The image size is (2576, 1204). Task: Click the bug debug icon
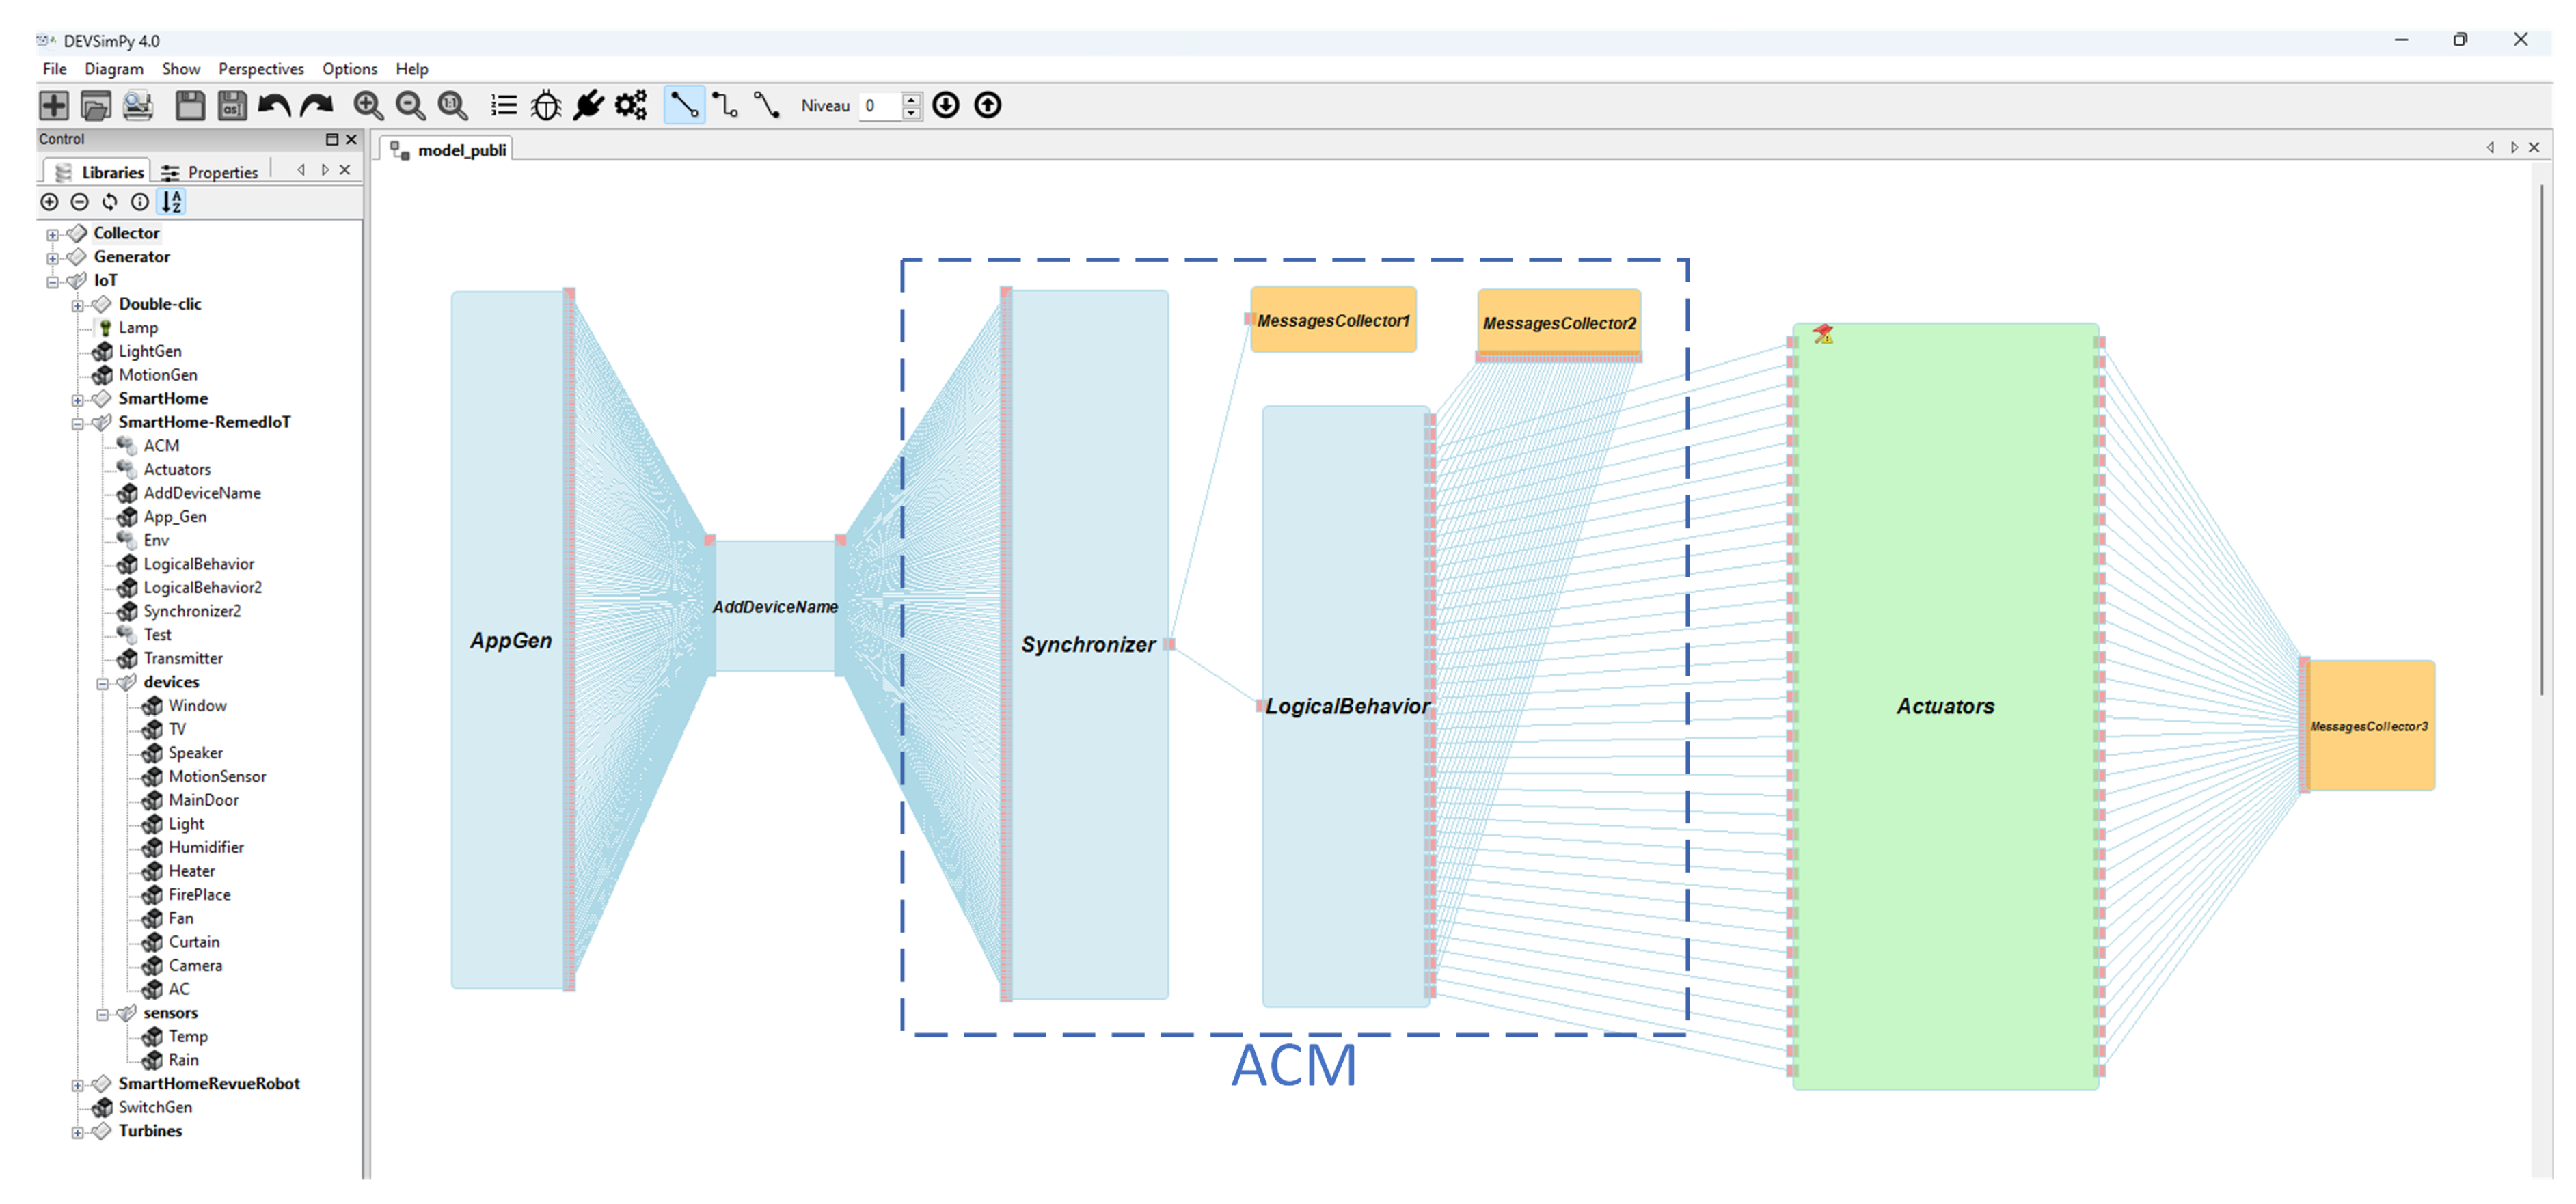pyautogui.click(x=546, y=105)
